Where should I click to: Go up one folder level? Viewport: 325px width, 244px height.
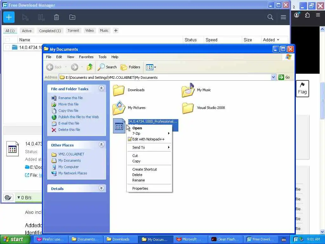pyautogui.click(x=90, y=67)
